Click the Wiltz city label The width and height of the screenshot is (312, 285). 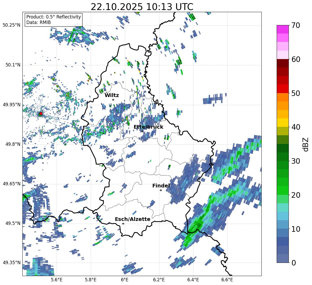[112, 95]
